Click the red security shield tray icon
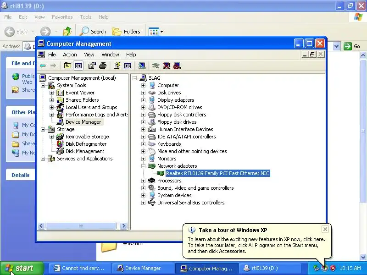 coord(333,268)
